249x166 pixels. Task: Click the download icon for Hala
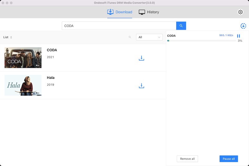(141, 86)
